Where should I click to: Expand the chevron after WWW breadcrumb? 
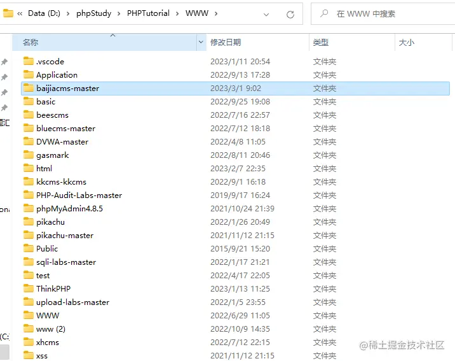pos(216,13)
